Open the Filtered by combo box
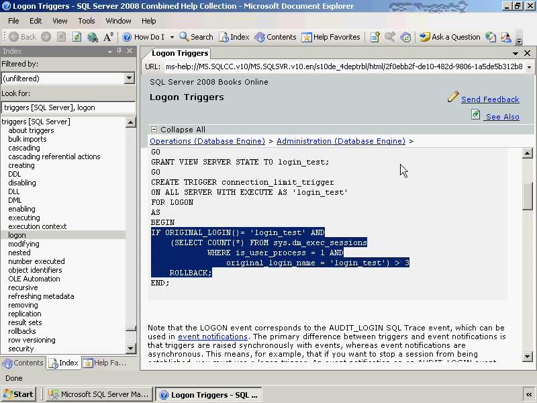Image resolution: width=537 pixels, height=403 pixels. [68, 78]
